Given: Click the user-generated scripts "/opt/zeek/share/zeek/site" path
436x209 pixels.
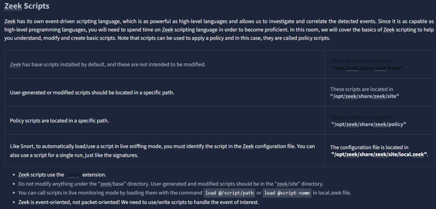Looking at the screenshot, I should coord(364,96).
